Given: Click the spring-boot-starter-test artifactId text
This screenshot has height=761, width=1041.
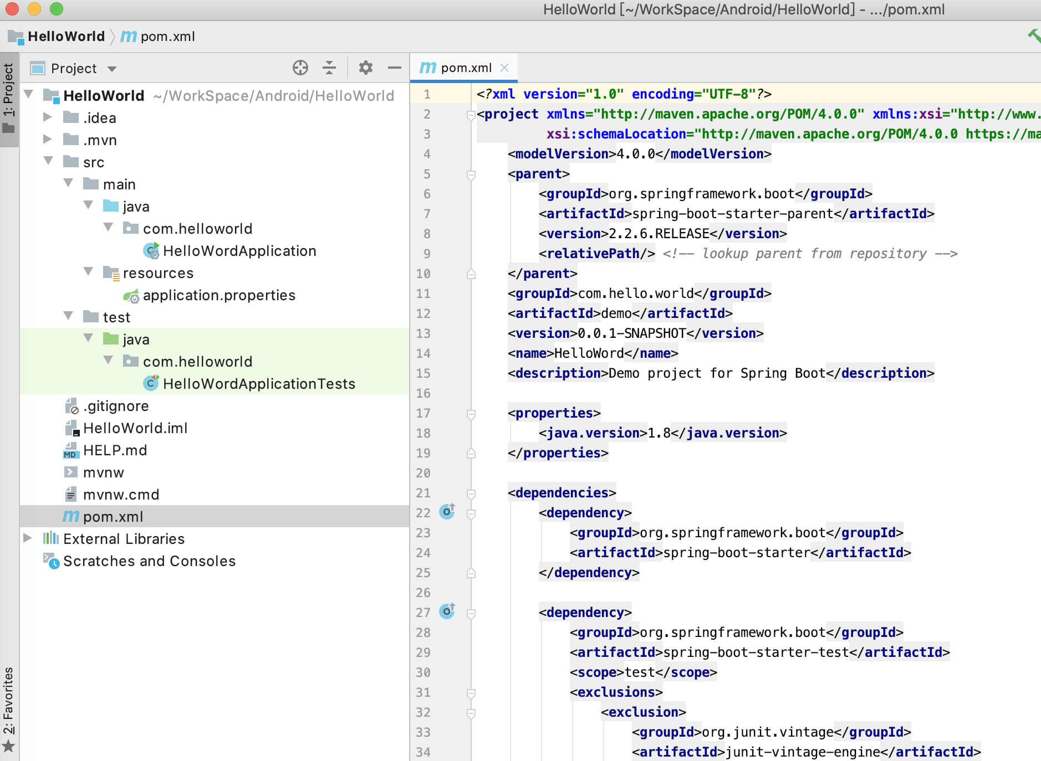Looking at the screenshot, I should (x=756, y=652).
